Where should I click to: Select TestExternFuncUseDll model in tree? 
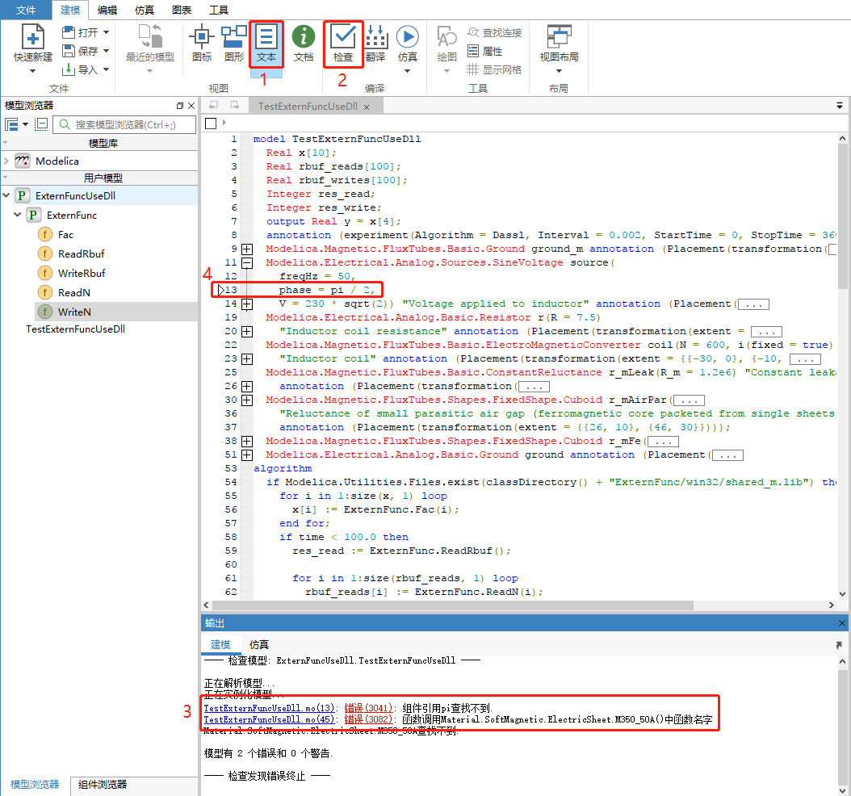75,329
